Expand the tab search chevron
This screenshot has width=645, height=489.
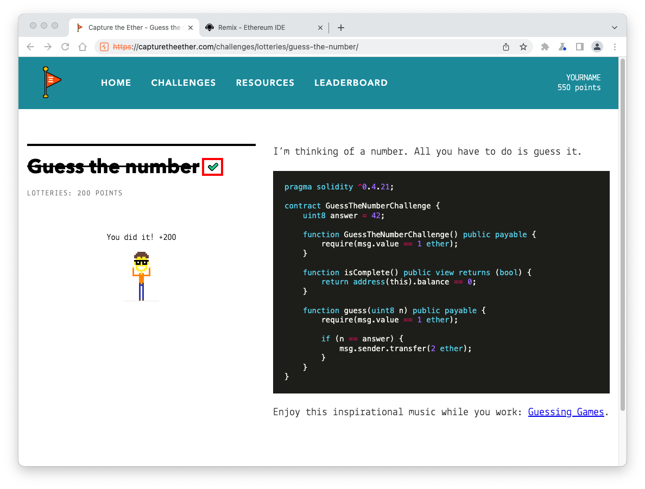click(615, 28)
